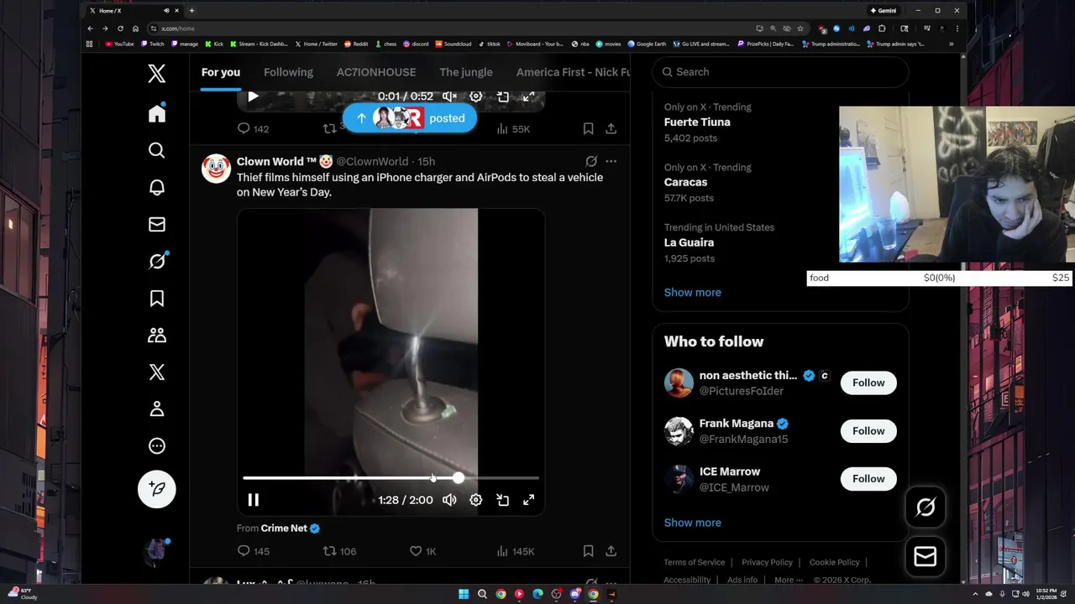This screenshot has height=604, width=1075.
Task: Open Windows Start button on taskbar
Action: click(x=464, y=594)
